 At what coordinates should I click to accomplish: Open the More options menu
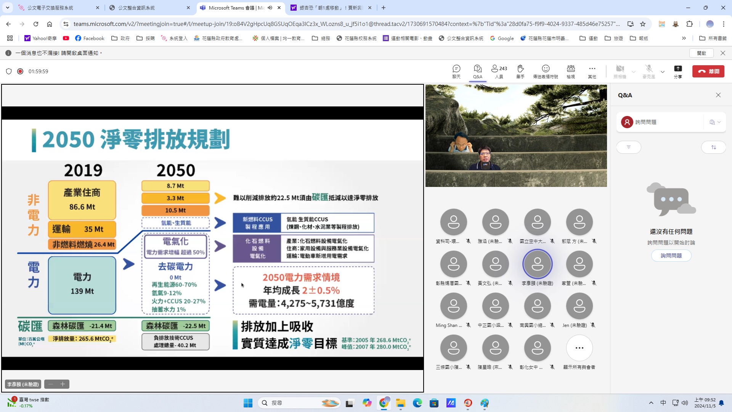click(x=592, y=71)
